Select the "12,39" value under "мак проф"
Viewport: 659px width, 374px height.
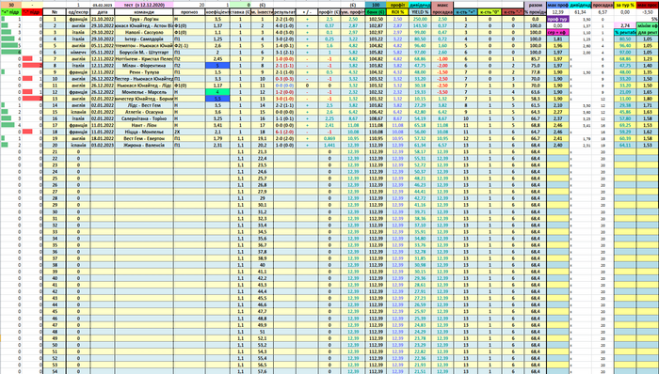557,12
